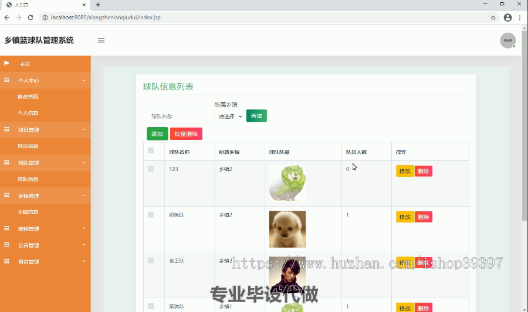This screenshot has height=312, width=528.
Task: Click the hamburger menu toggle icon
Action: 101,40
